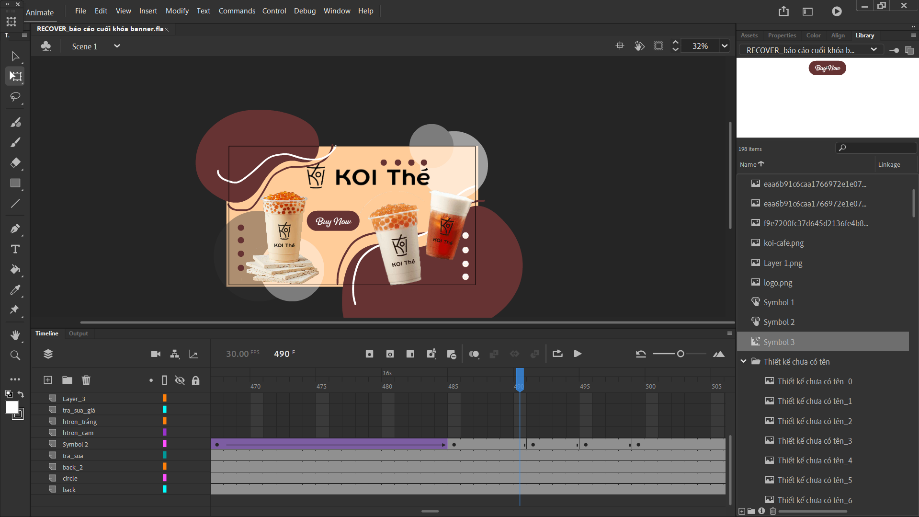
Task: Select the Fluid Brush tool
Action: (x=15, y=122)
